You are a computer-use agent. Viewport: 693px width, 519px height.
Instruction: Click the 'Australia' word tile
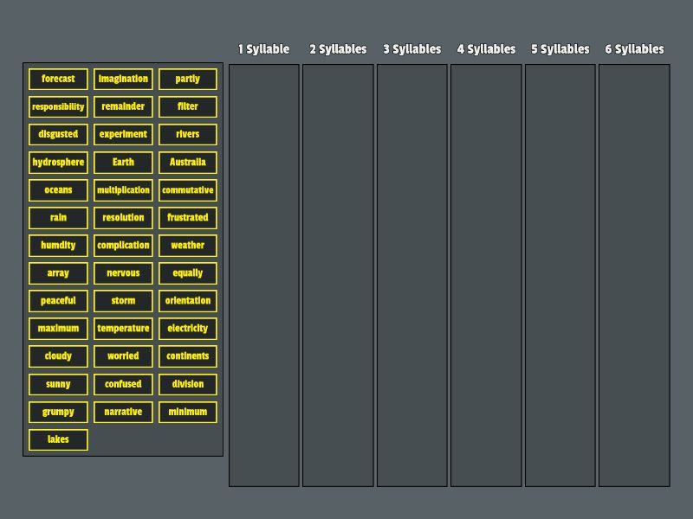[188, 163]
